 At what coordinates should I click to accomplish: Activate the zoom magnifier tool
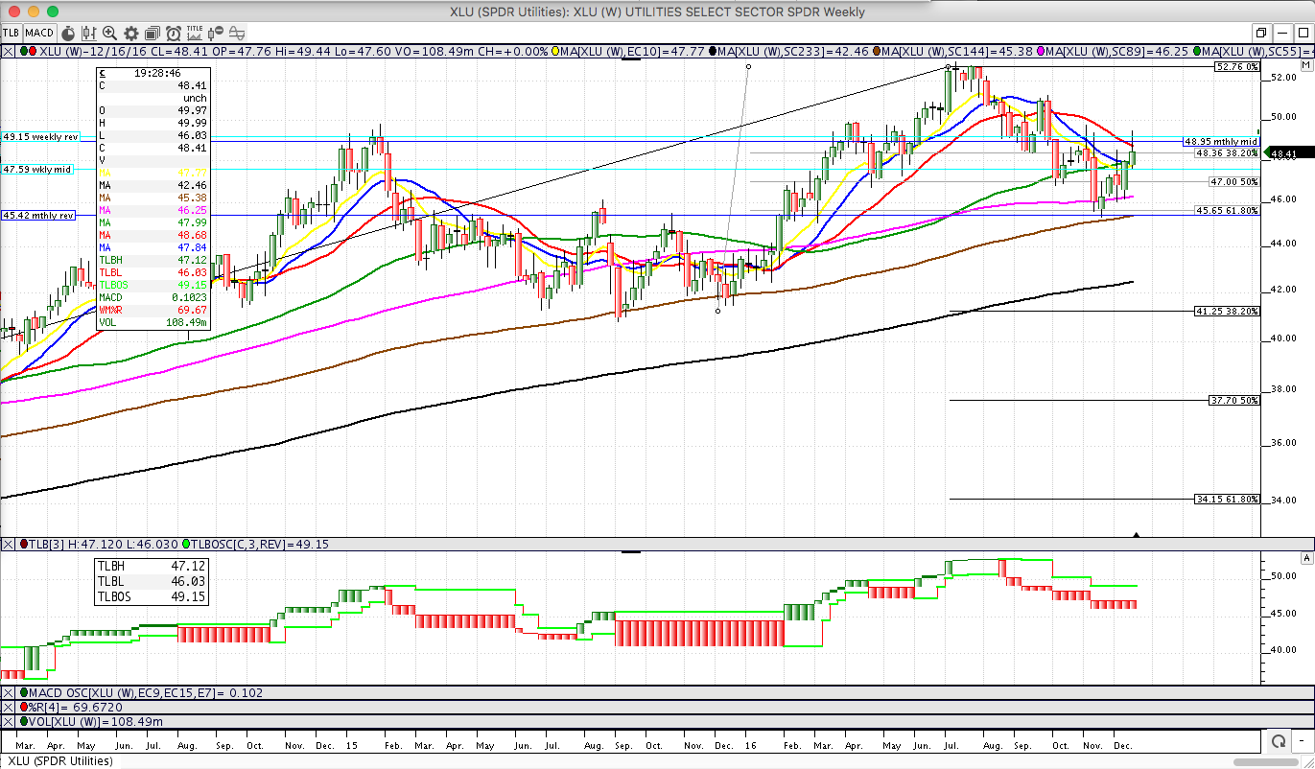point(109,33)
